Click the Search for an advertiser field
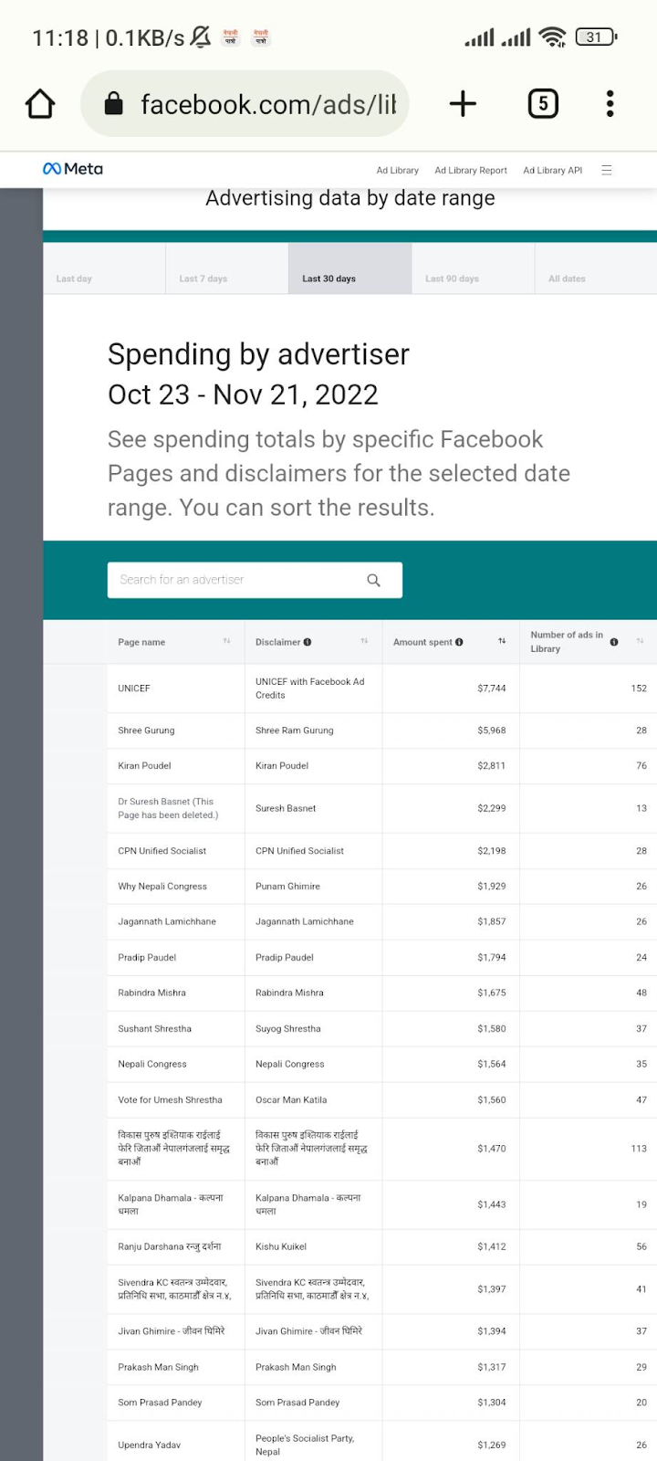The height and width of the screenshot is (1461, 657). [x=255, y=580]
